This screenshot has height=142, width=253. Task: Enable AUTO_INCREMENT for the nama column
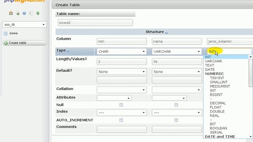tap(176, 120)
